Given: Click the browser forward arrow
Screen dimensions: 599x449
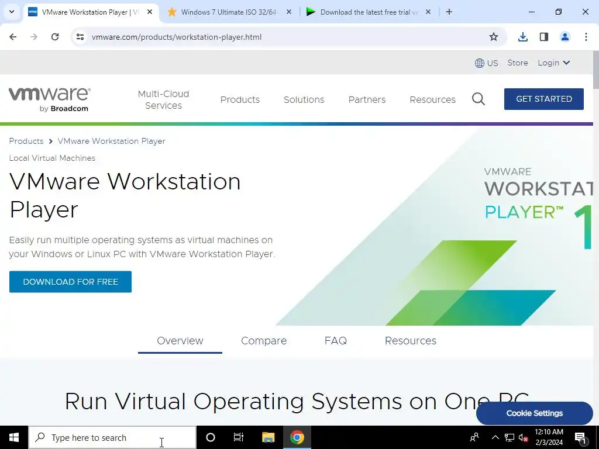Looking at the screenshot, I should tap(34, 37).
